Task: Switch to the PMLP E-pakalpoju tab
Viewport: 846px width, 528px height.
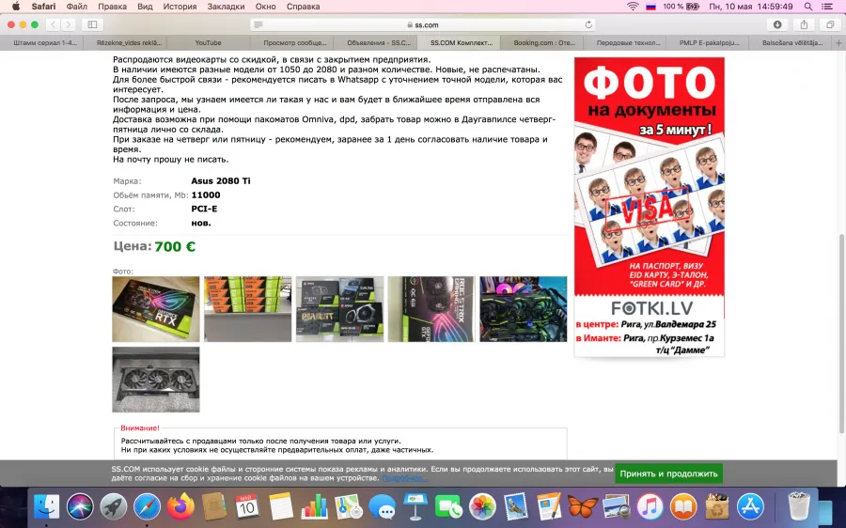Action: (x=708, y=42)
